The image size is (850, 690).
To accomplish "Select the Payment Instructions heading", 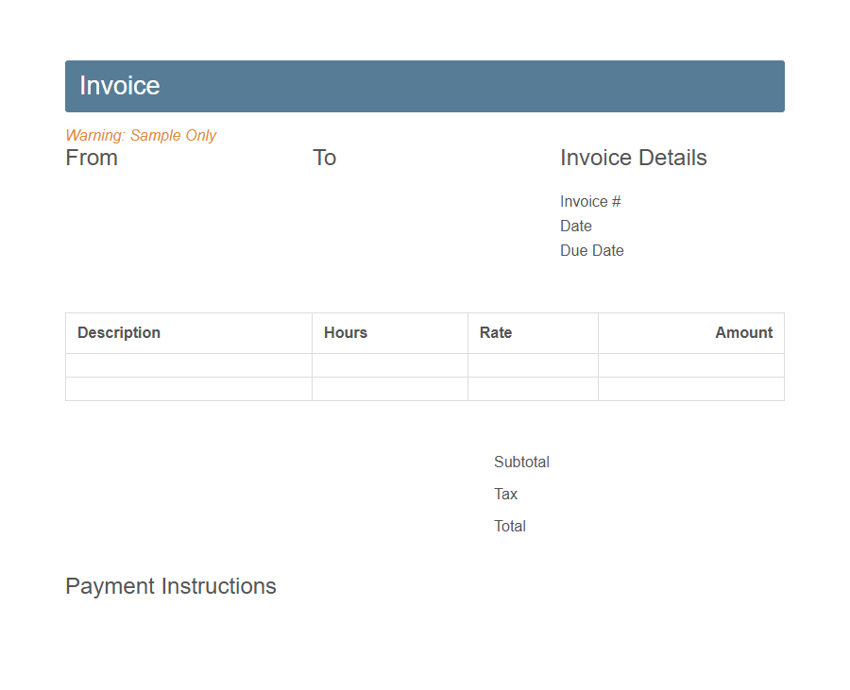I will tap(171, 586).
